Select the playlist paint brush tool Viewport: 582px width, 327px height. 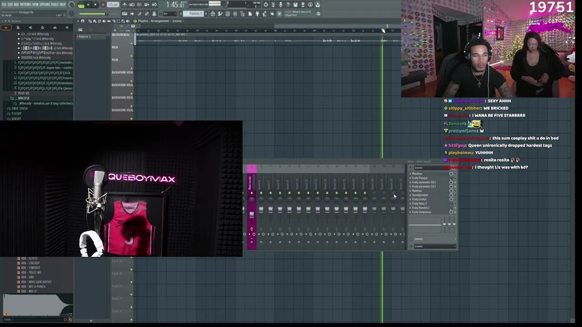[94, 21]
